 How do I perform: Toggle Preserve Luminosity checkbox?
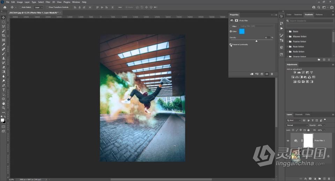click(231, 44)
